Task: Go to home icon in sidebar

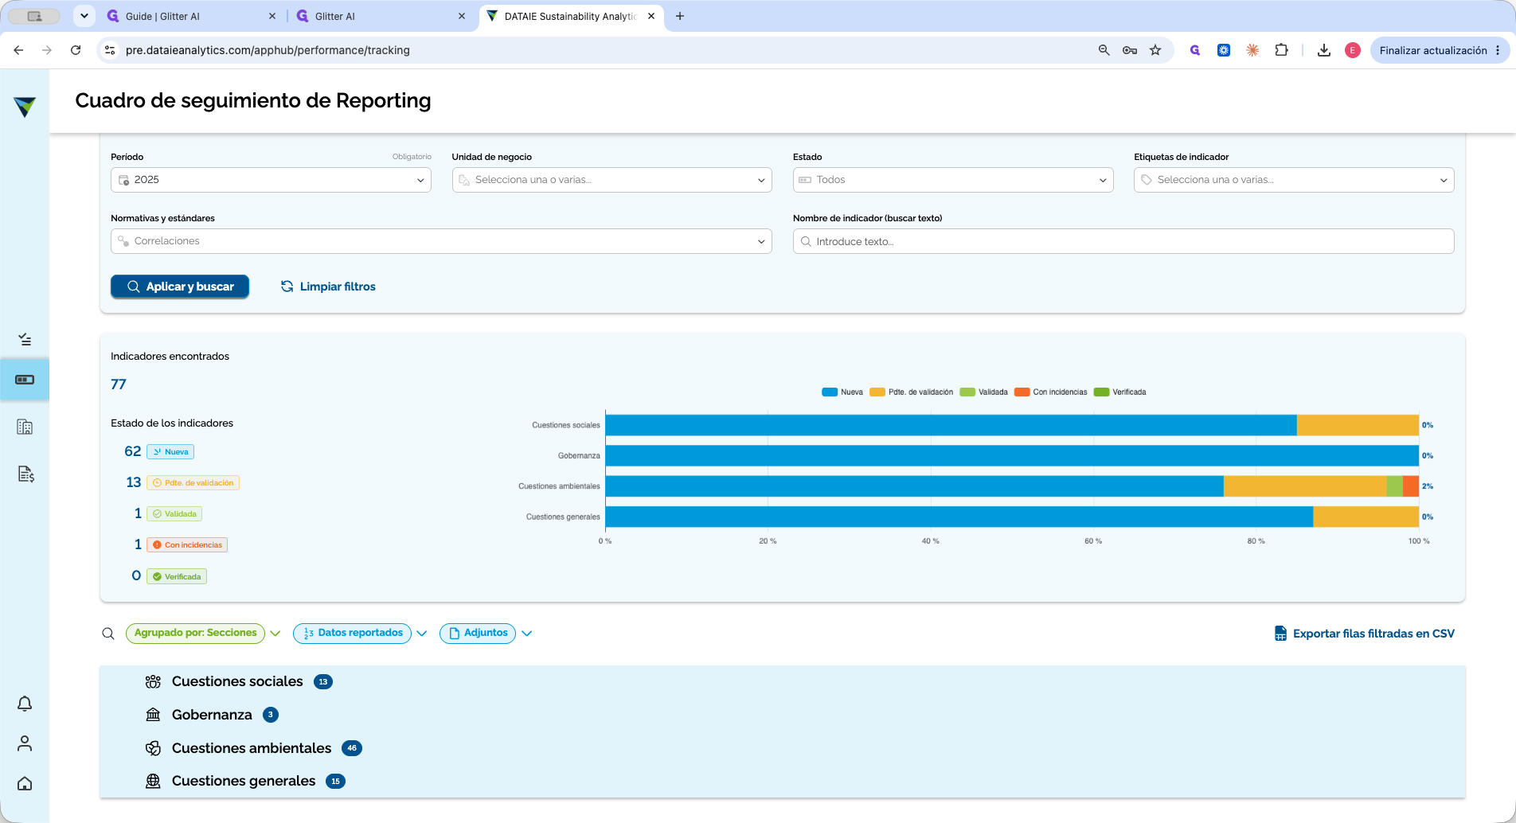Action: click(x=25, y=783)
